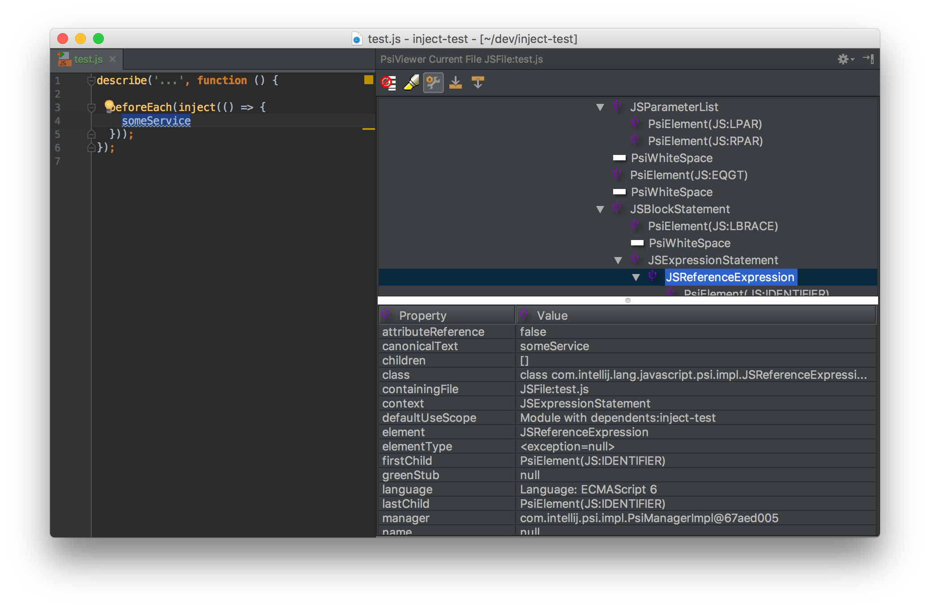
Task: Select the JSReferenceExpression tree row
Action: [x=730, y=277]
